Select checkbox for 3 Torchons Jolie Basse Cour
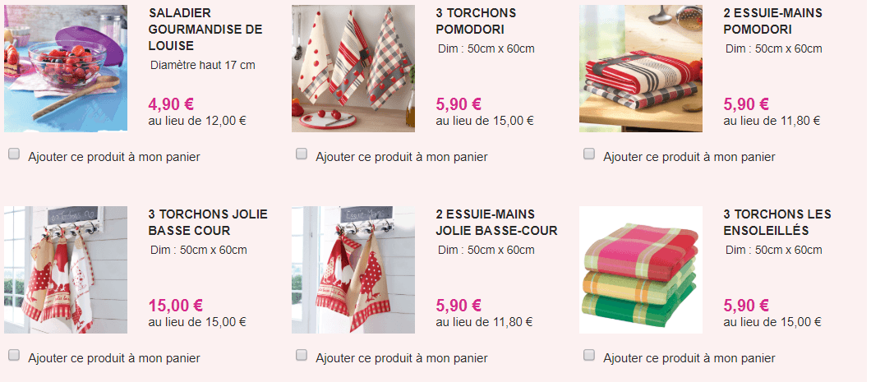Viewport: 871px width, 382px height. click(14, 356)
